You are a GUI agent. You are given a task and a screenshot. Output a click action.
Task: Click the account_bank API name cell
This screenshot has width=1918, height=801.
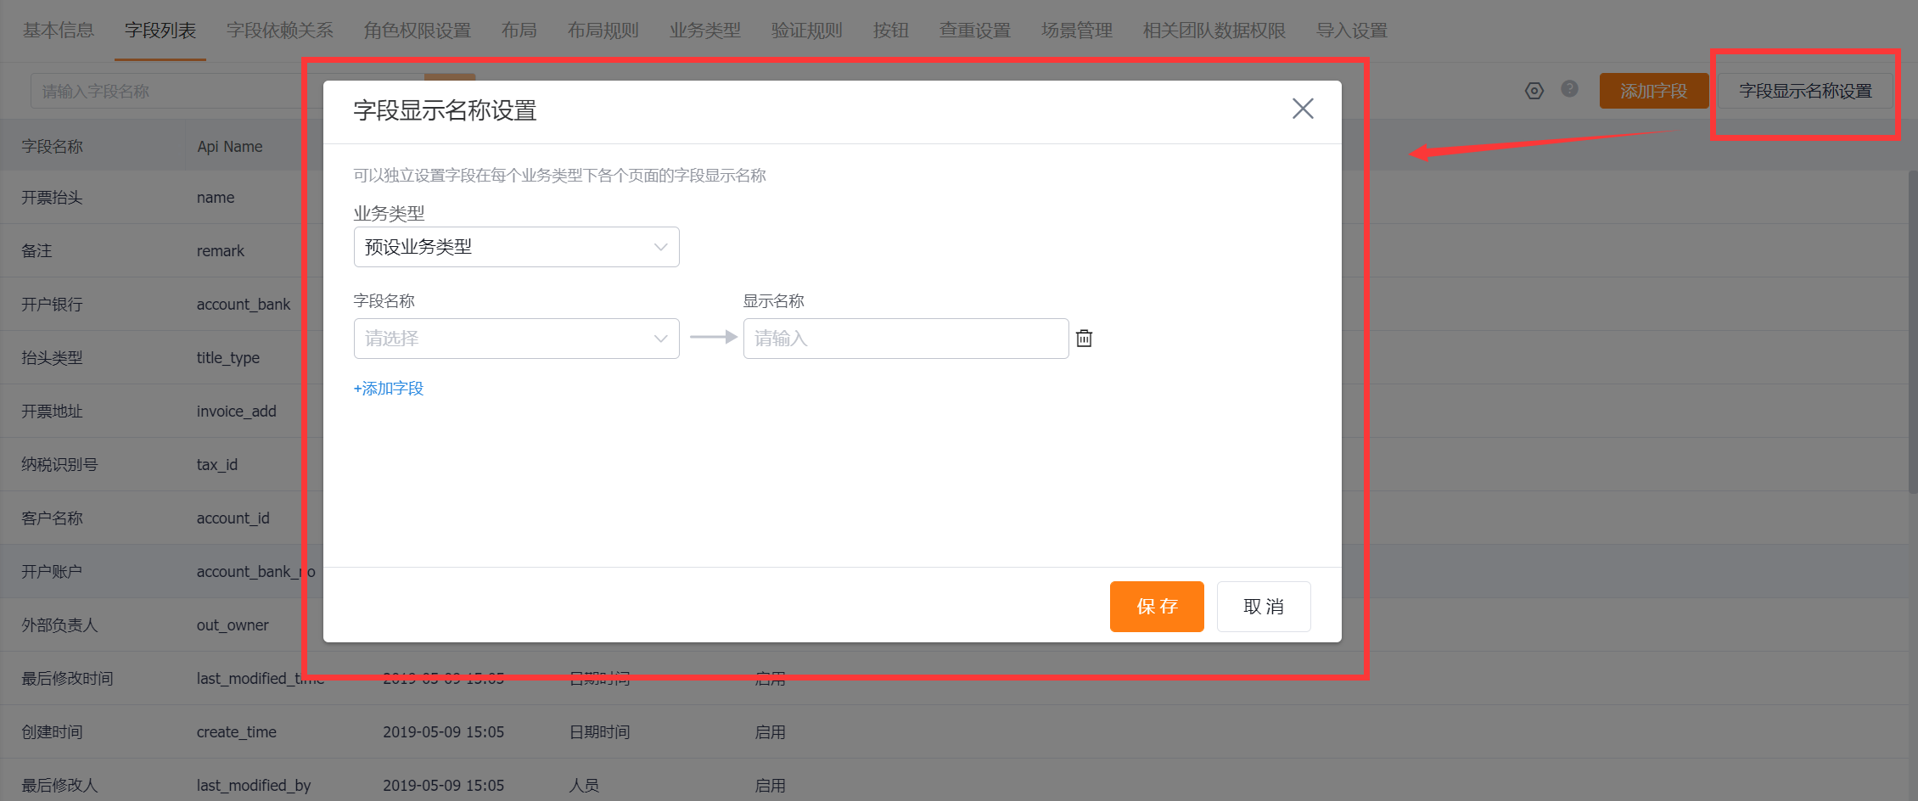click(x=244, y=305)
